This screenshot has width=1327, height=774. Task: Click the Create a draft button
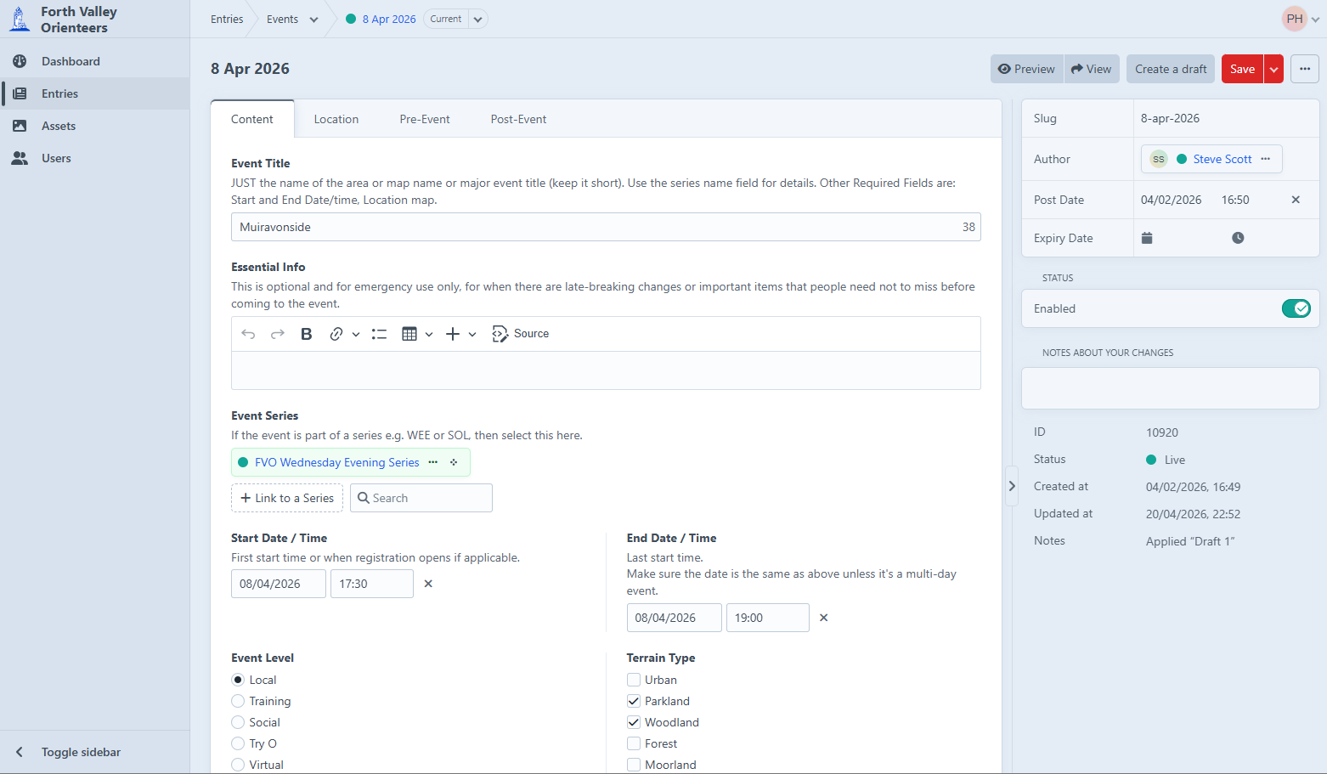click(x=1170, y=70)
